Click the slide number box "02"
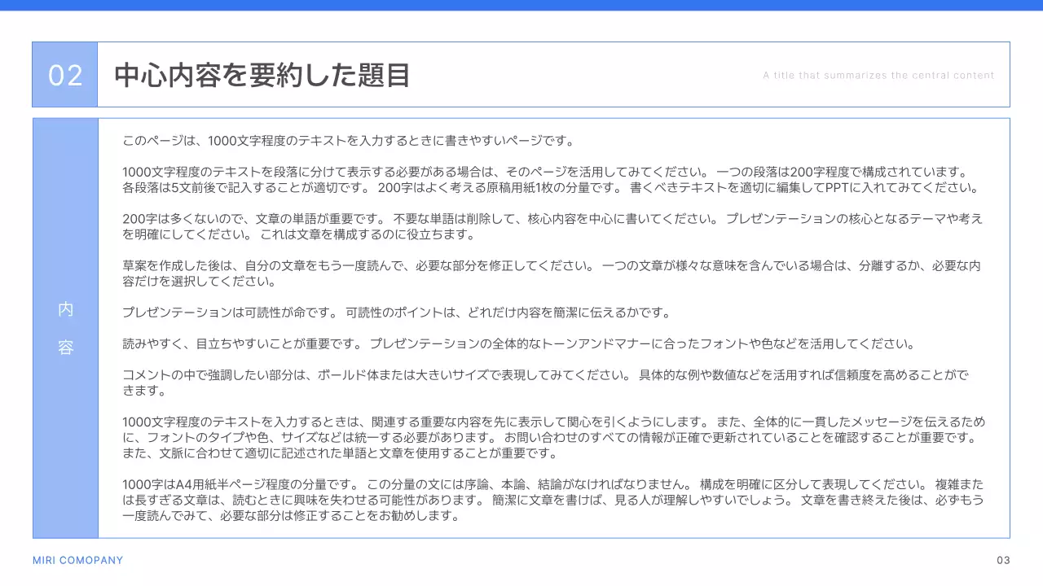This screenshot has width=1043, height=586. [x=65, y=75]
